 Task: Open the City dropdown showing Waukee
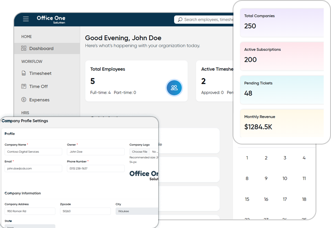click(x=137, y=211)
